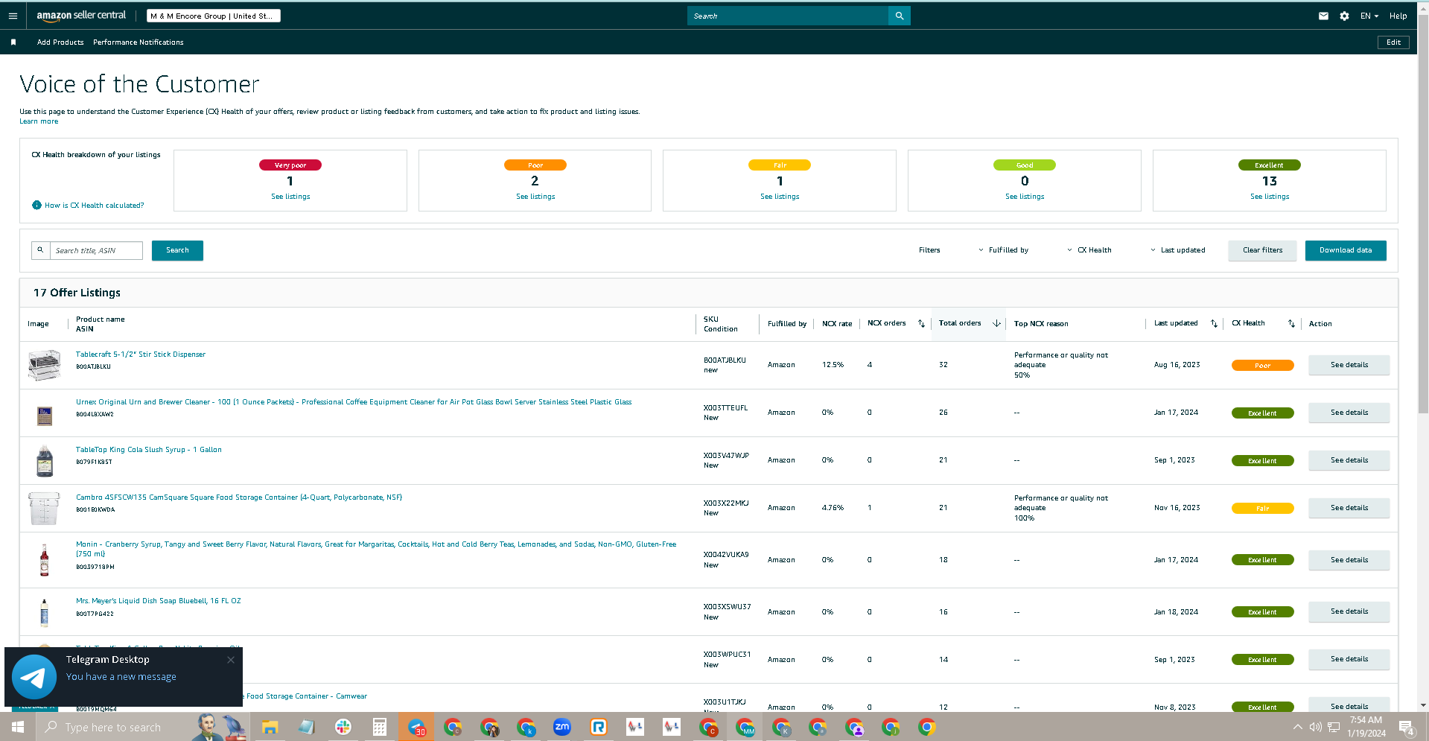The image size is (1429, 741).
Task: Click the top search magnifier button
Action: (900, 16)
